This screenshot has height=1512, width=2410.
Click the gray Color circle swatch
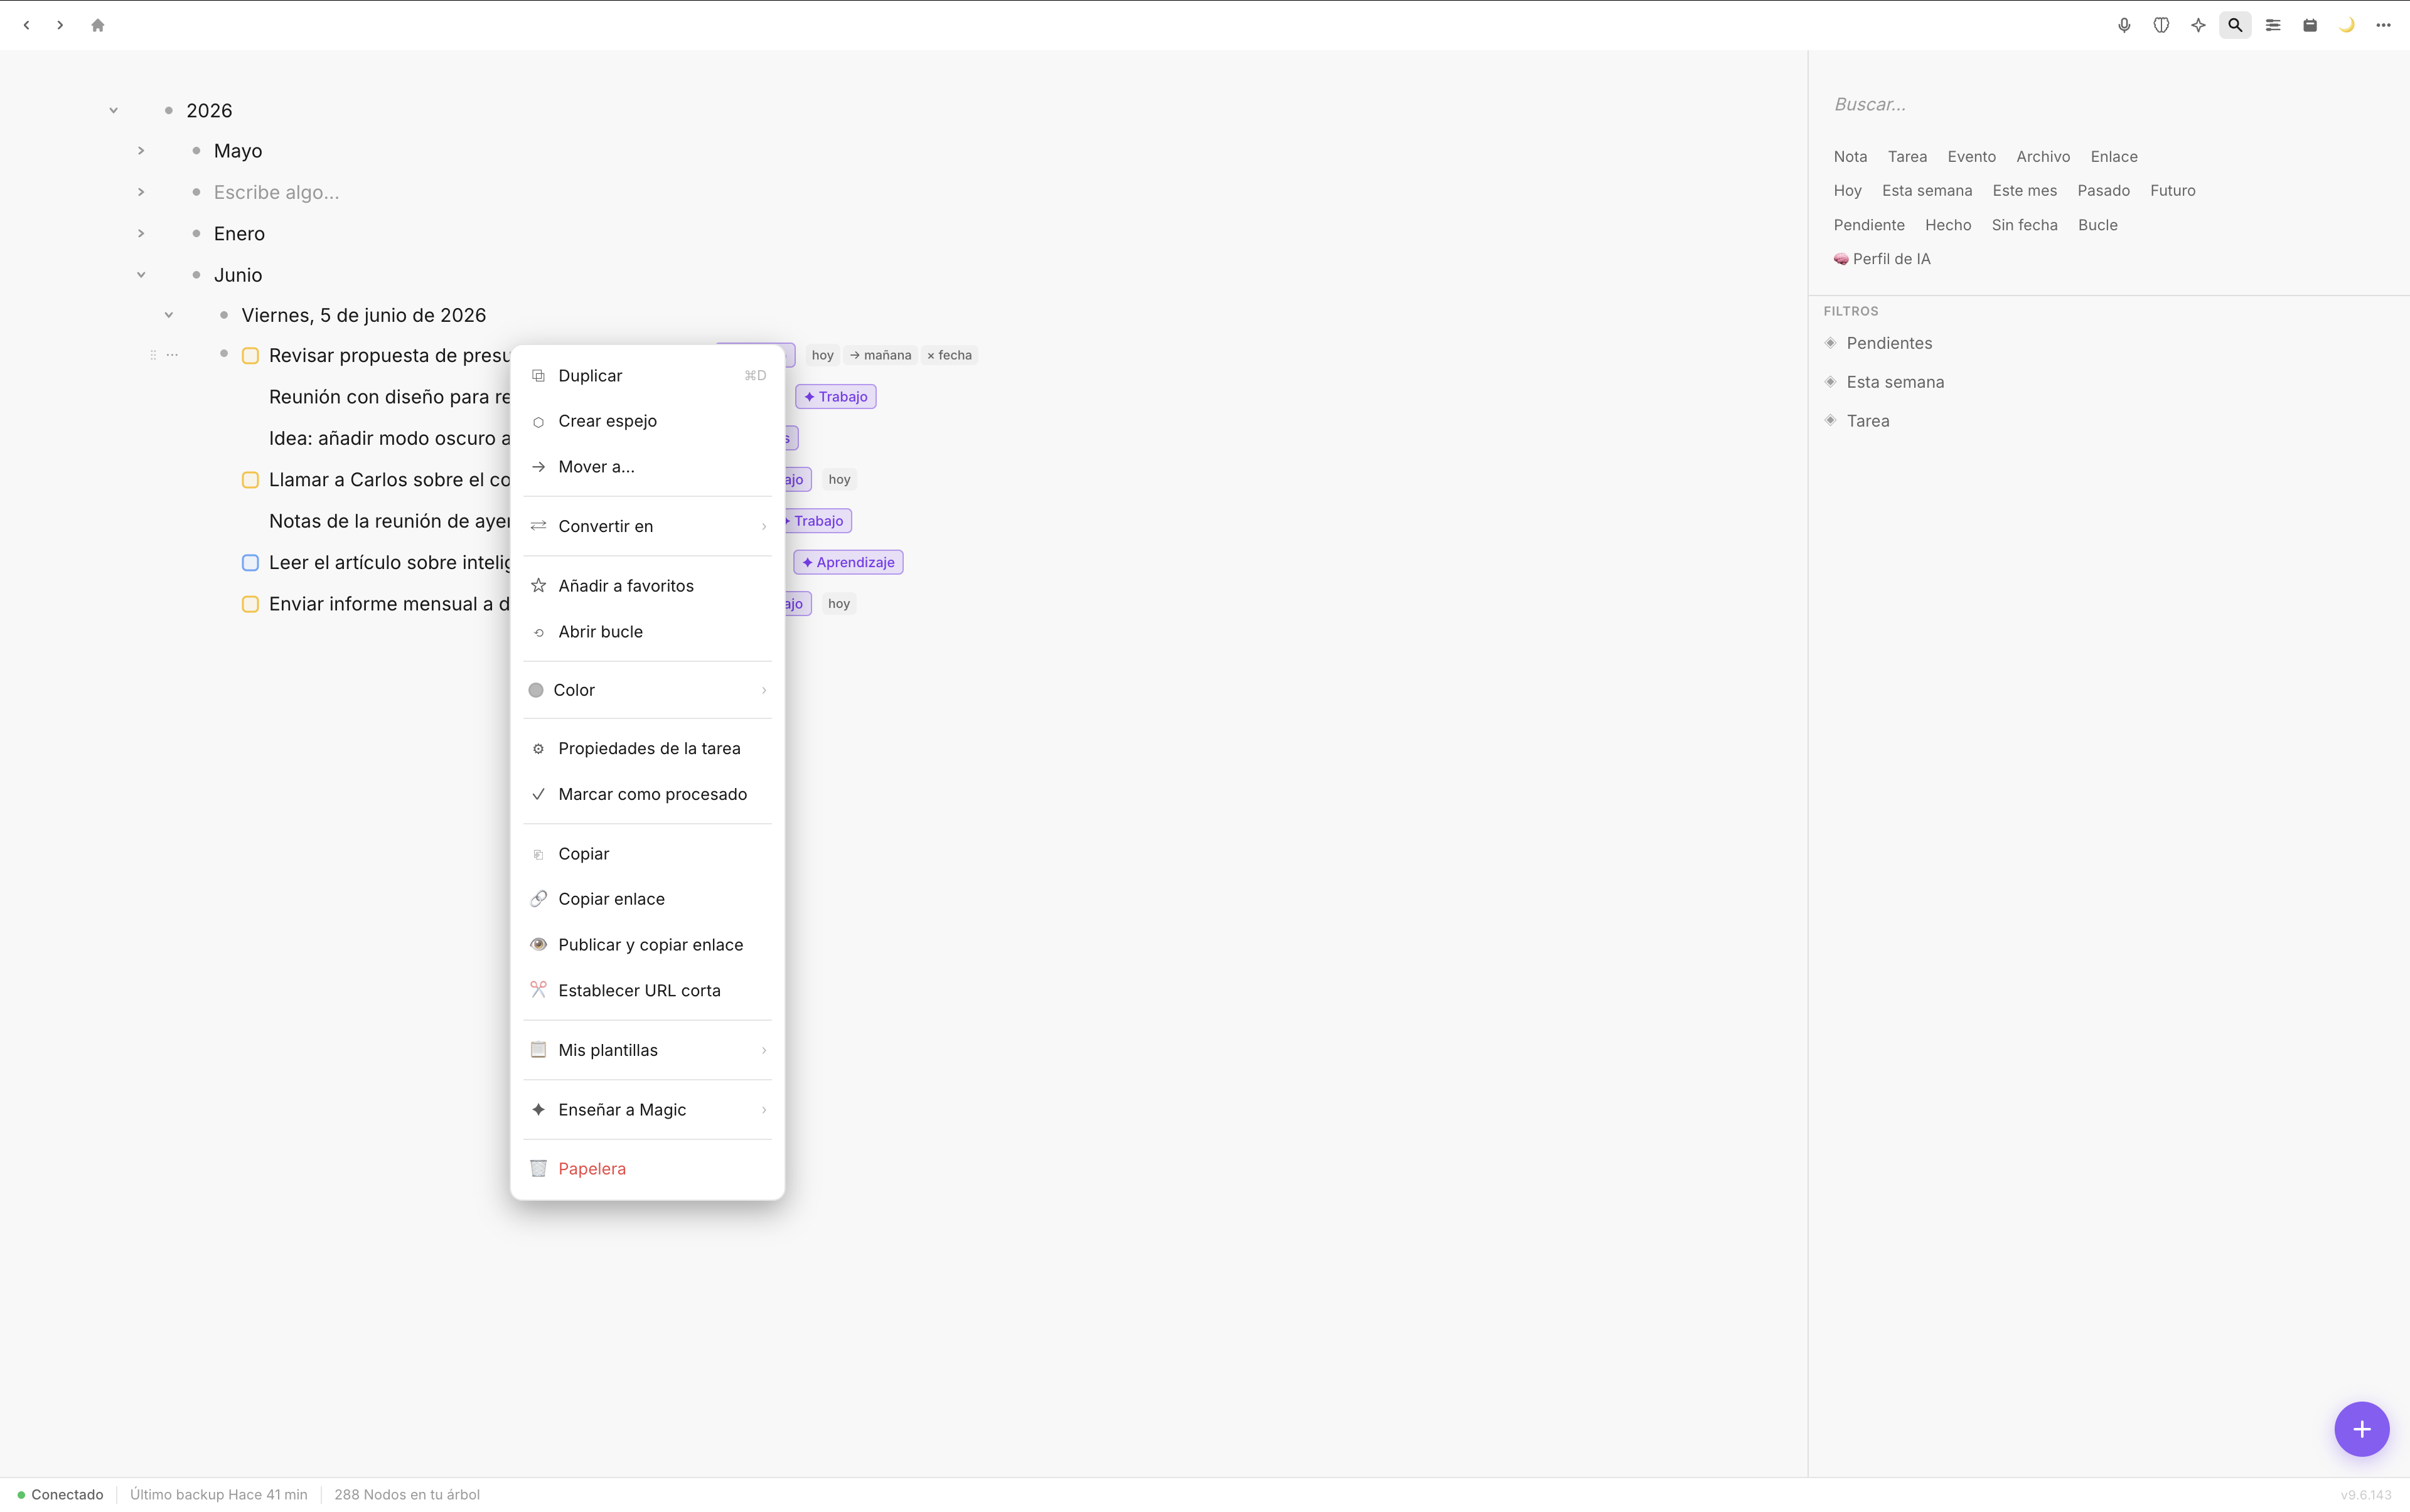(x=536, y=690)
